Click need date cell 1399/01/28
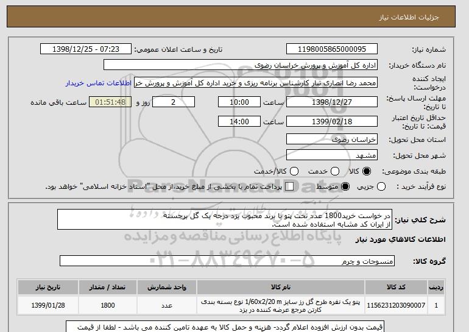Viewport: 469px width, 332px height. pos(48,305)
